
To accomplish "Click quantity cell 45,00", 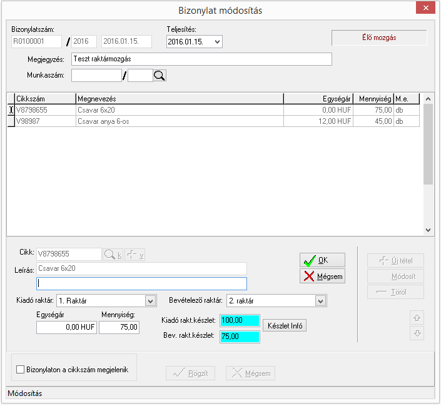I will pyautogui.click(x=373, y=121).
